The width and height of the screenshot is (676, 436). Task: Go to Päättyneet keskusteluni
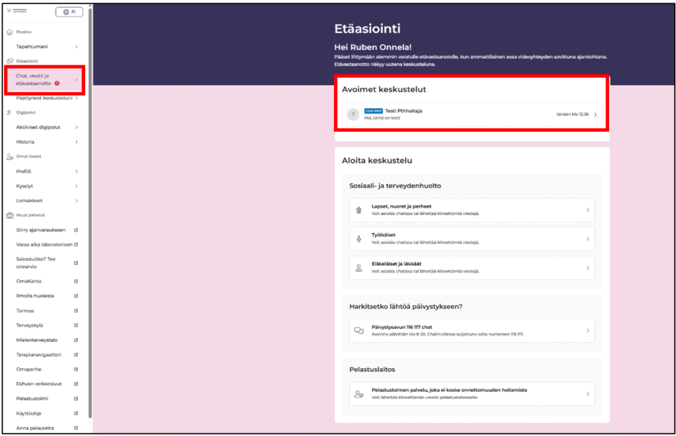(x=43, y=98)
